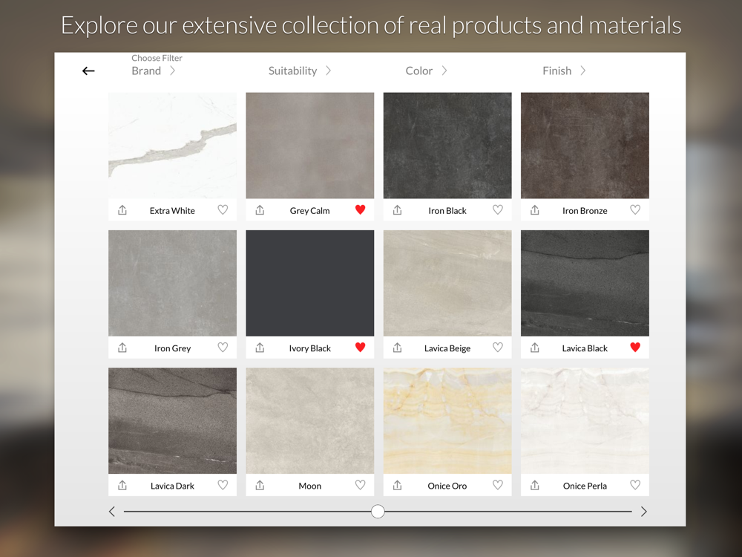Click the "Onice Oro" name label
This screenshot has height=557, width=742.
tap(447, 486)
